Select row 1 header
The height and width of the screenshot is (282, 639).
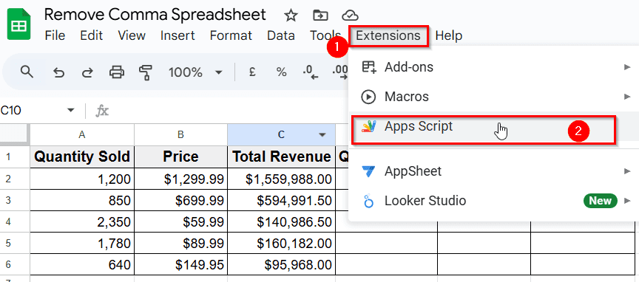15,157
